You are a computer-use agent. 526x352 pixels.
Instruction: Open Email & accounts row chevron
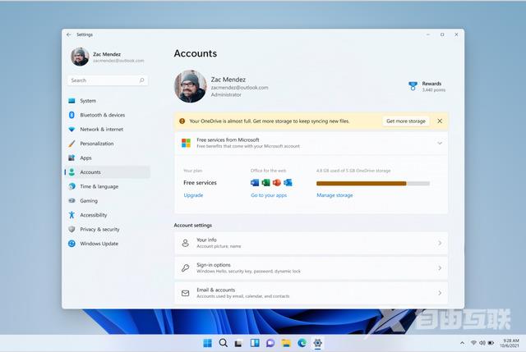point(440,293)
